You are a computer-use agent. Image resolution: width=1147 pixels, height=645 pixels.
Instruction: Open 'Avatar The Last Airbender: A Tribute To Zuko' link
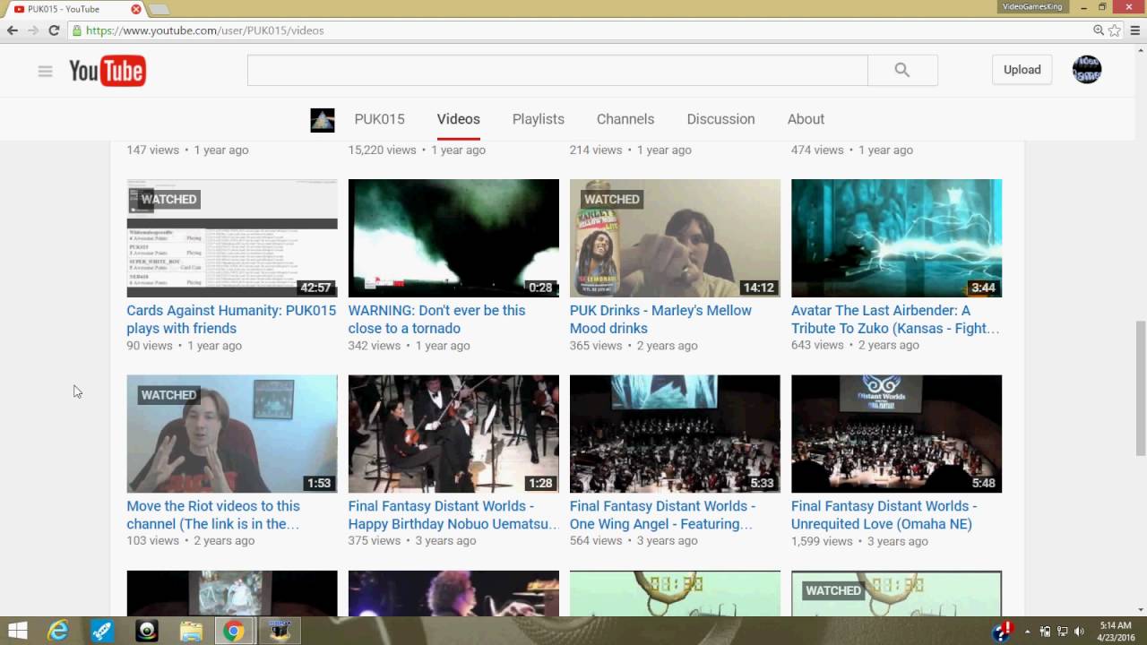coord(895,319)
